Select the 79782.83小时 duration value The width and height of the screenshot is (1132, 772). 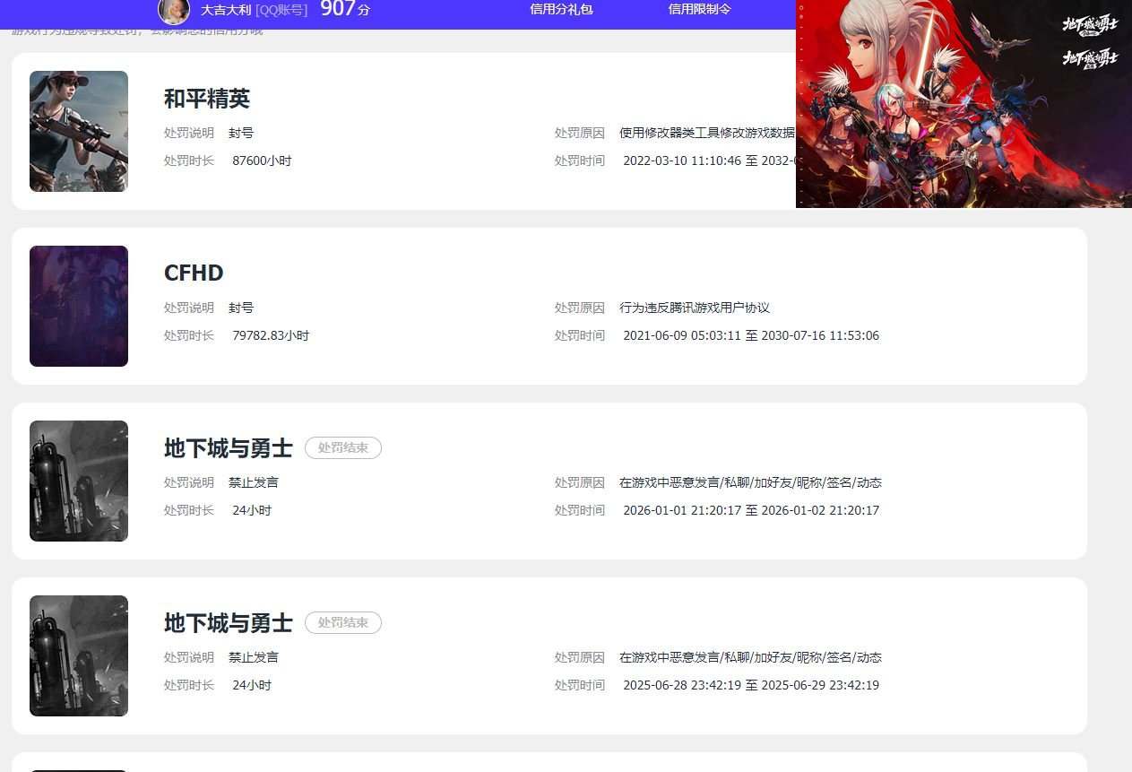pos(271,335)
